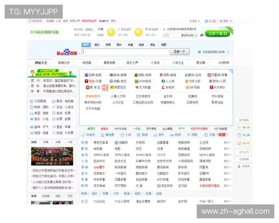Open the 人事人才网 link
Image resolution: width=279 pixels, height=223 pixels.
[118, 96]
